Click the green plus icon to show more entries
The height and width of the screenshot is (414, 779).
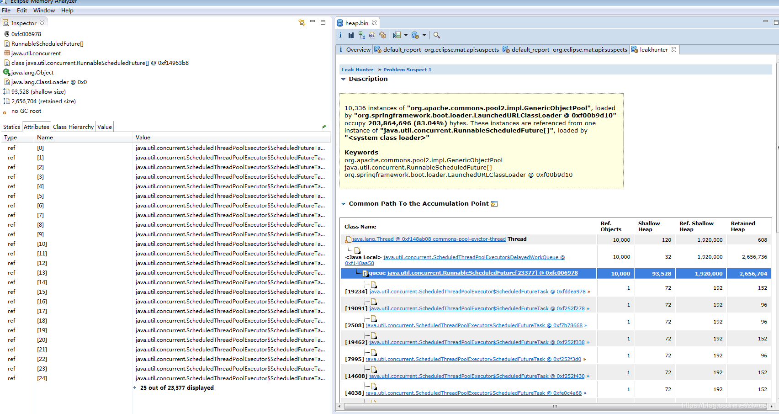coord(135,387)
